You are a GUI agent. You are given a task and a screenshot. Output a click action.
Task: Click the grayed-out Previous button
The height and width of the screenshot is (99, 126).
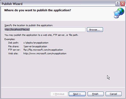59,94
